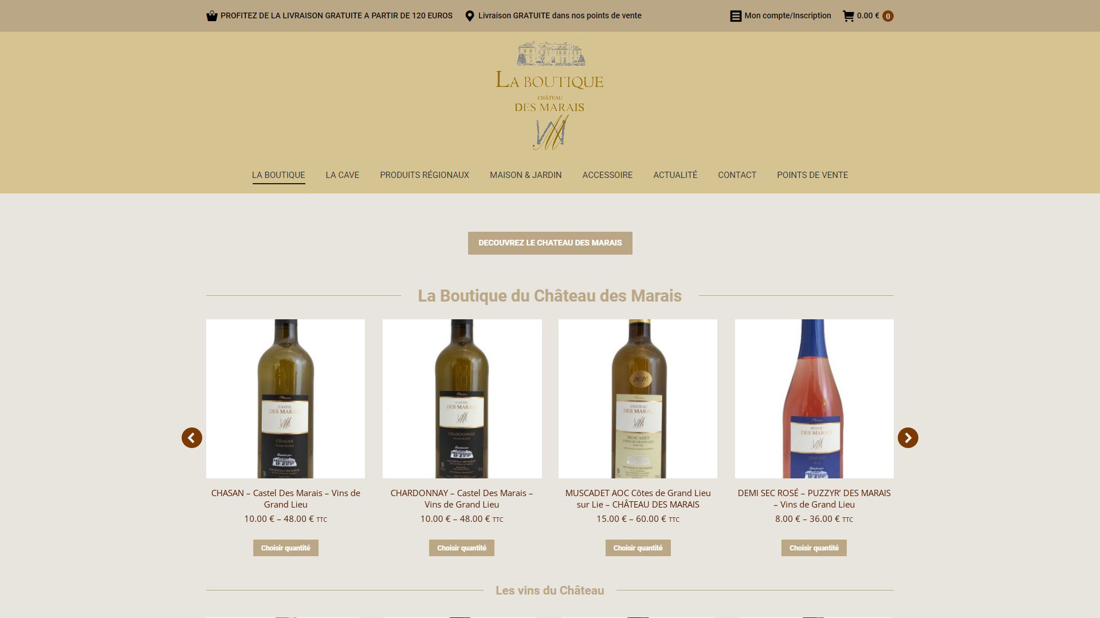Image resolution: width=1100 pixels, height=618 pixels.
Task: Open the Actualité menu item
Action: 675,175
